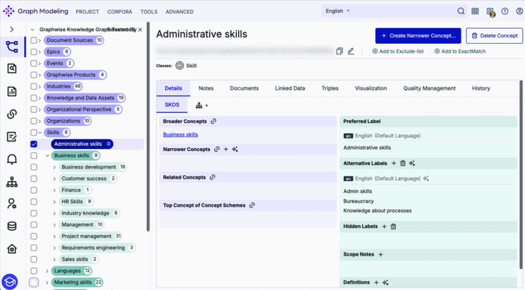Click Create Narrower Concept button
The height and width of the screenshot is (290, 525).
point(418,36)
